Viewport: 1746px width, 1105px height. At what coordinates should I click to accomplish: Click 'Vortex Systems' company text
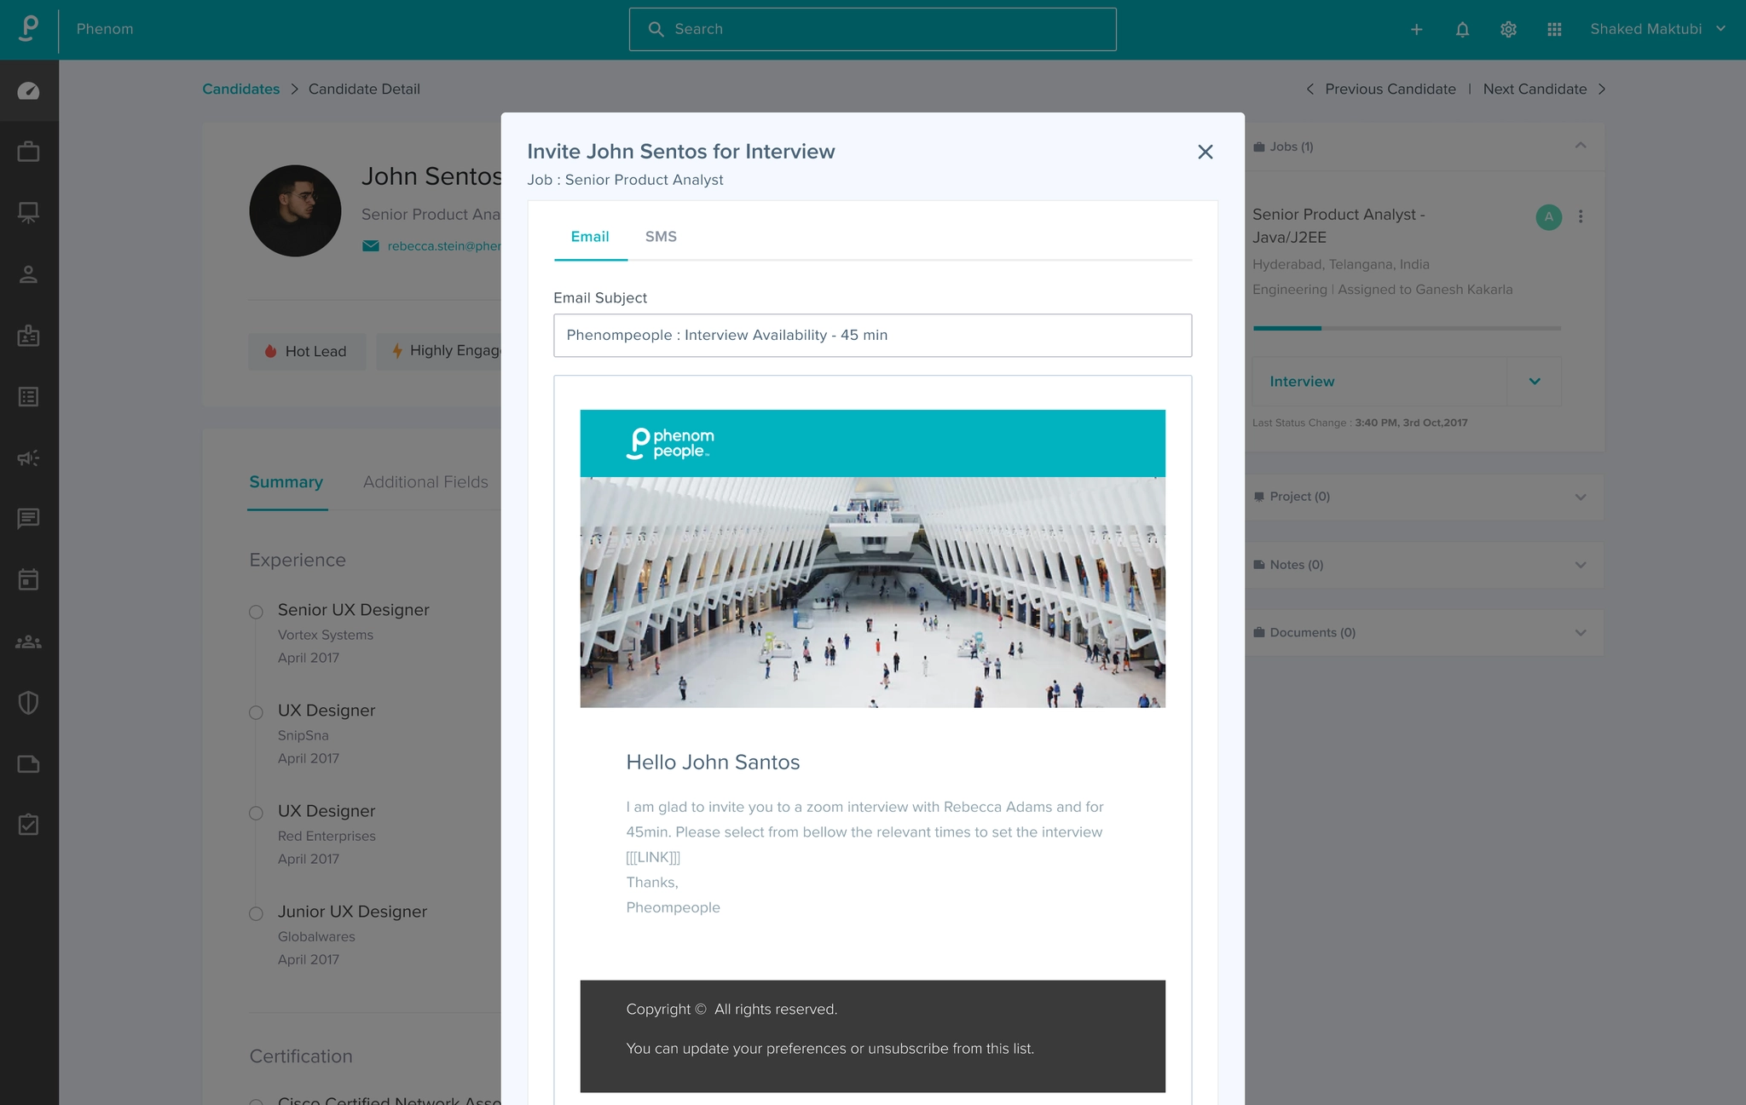(325, 636)
